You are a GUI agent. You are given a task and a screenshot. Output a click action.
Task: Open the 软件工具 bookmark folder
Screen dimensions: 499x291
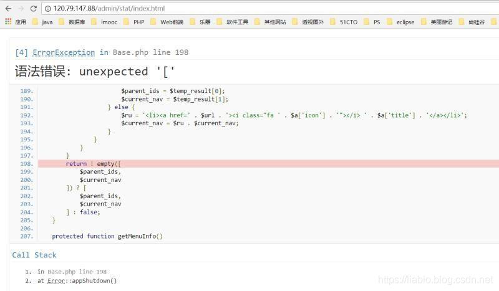[x=232, y=22]
